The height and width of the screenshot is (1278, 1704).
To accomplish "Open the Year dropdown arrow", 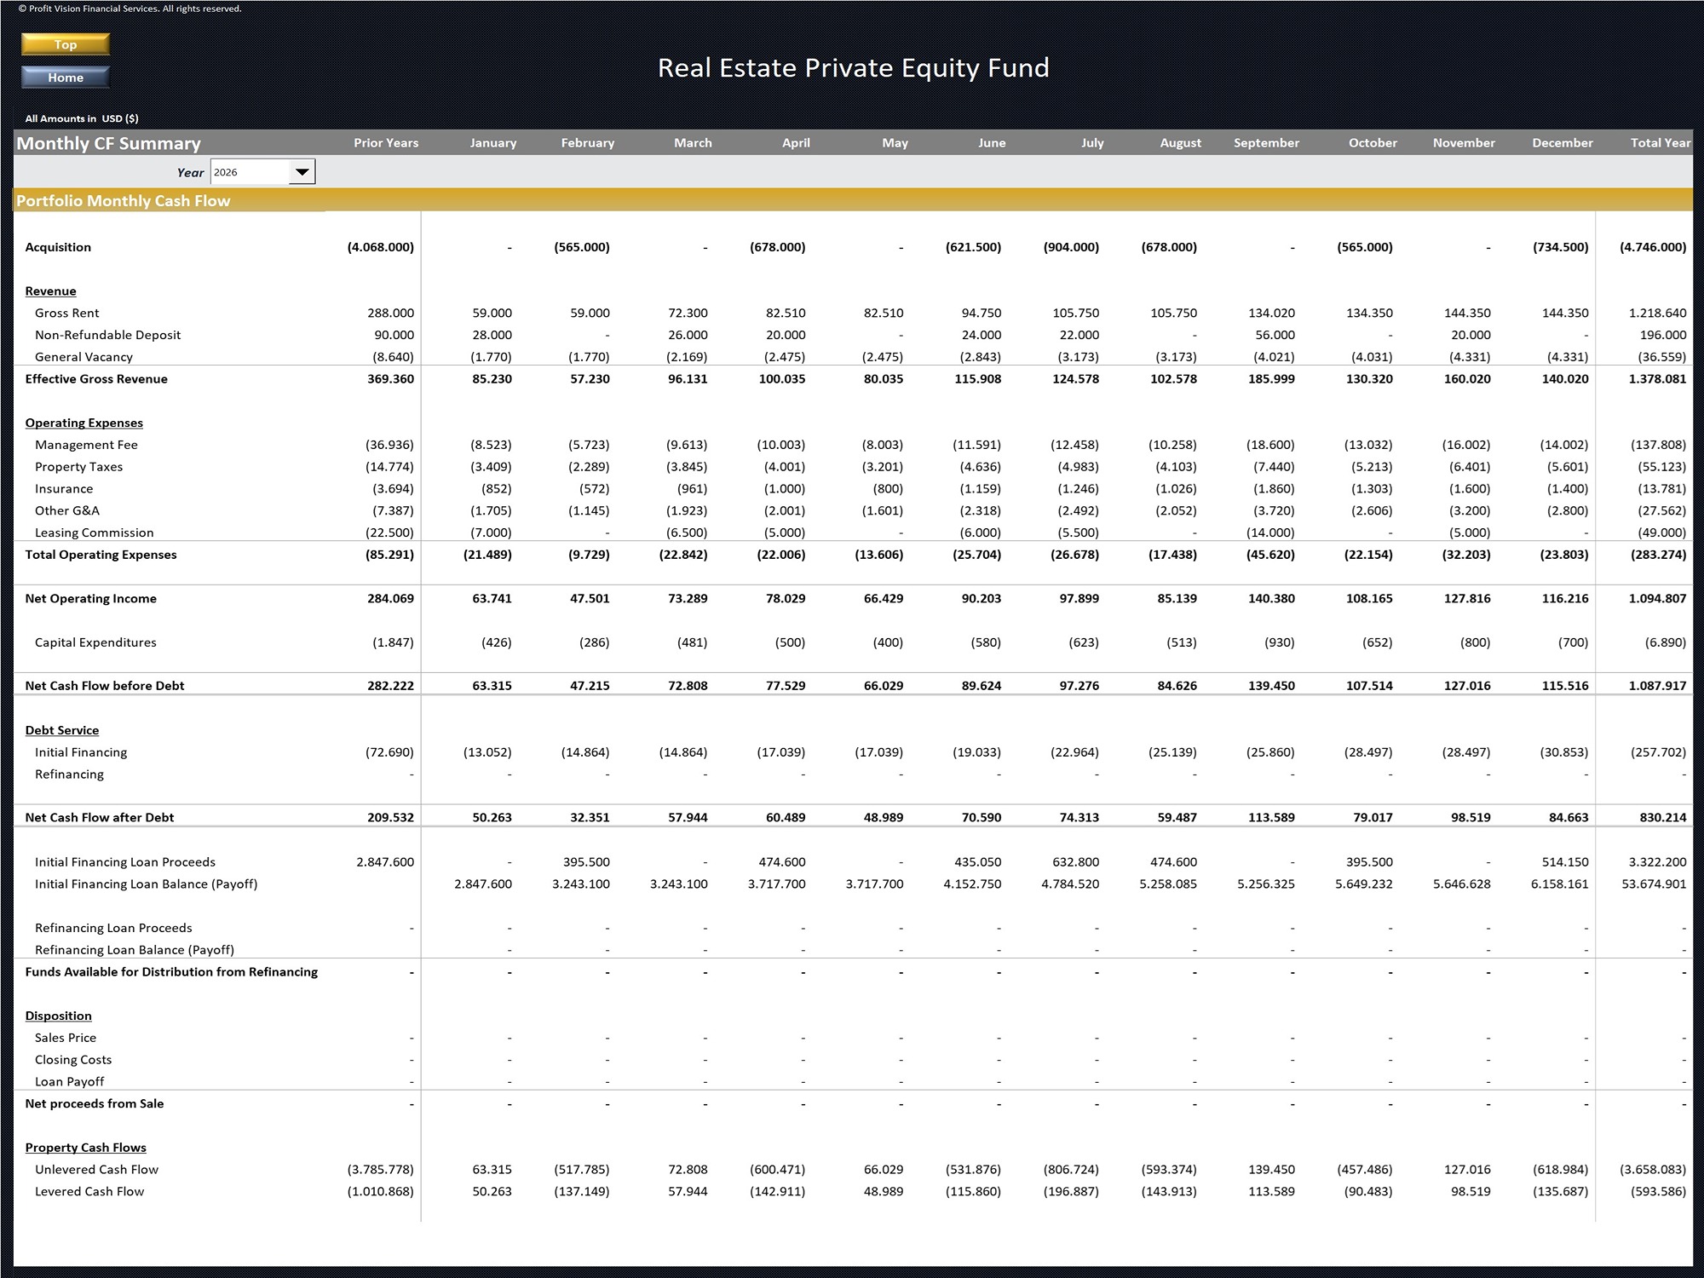I will 302,172.
